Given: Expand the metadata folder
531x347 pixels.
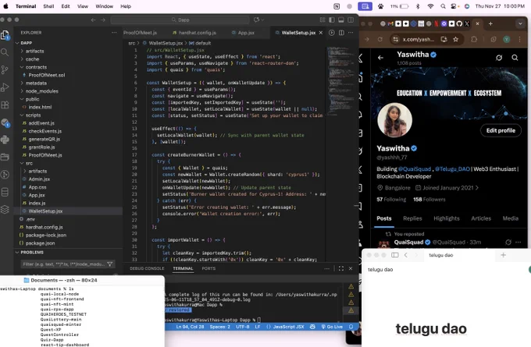Looking at the screenshot, I should [x=36, y=83].
